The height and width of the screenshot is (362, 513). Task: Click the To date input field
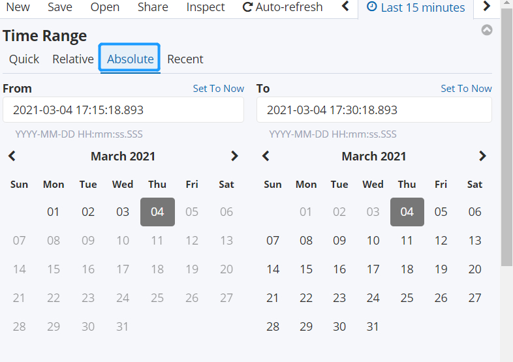tap(374, 110)
